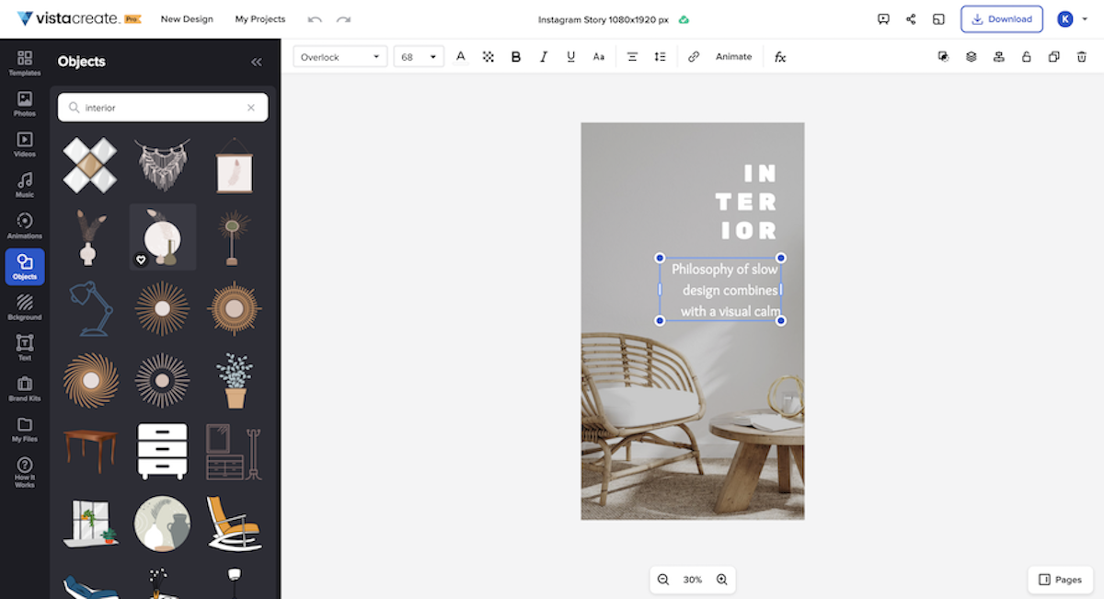Select the Photos panel

pyautogui.click(x=25, y=106)
